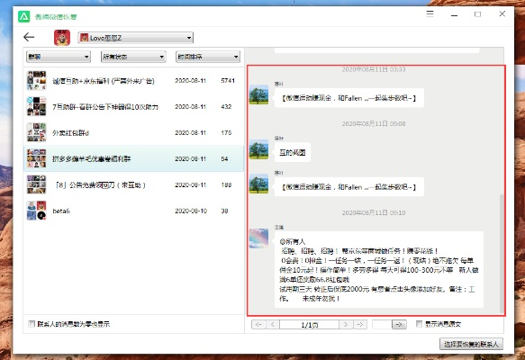This screenshot has height=360, width=525.
Task: Click tree avatar beside 互的截图 message
Action: point(258,149)
